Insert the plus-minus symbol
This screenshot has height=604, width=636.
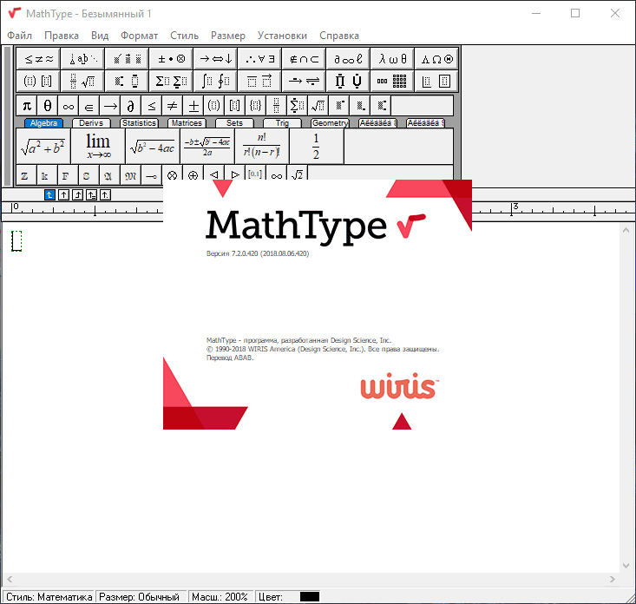tap(193, 105)
